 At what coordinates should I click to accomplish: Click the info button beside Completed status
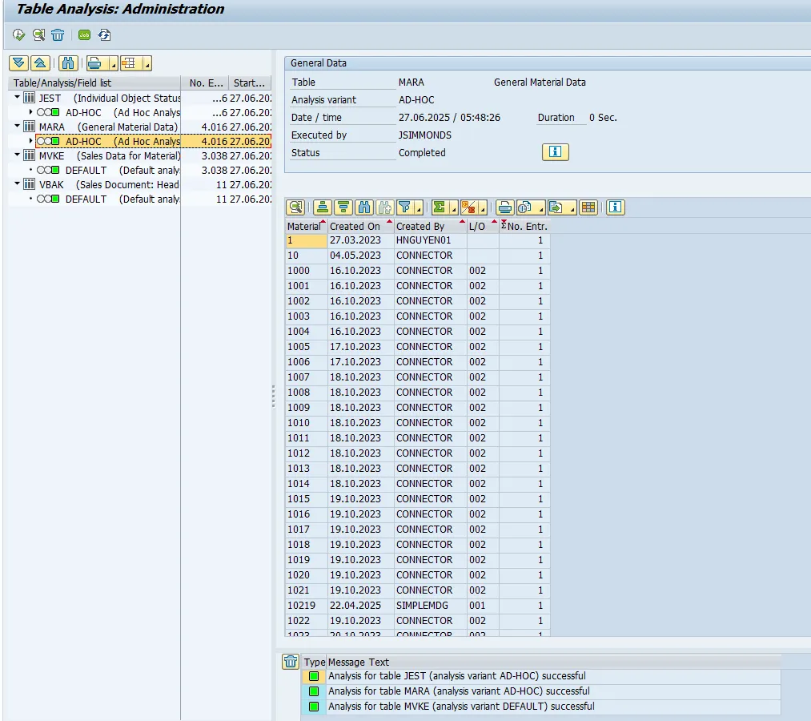pyautogui.click(x=556, y=151)
